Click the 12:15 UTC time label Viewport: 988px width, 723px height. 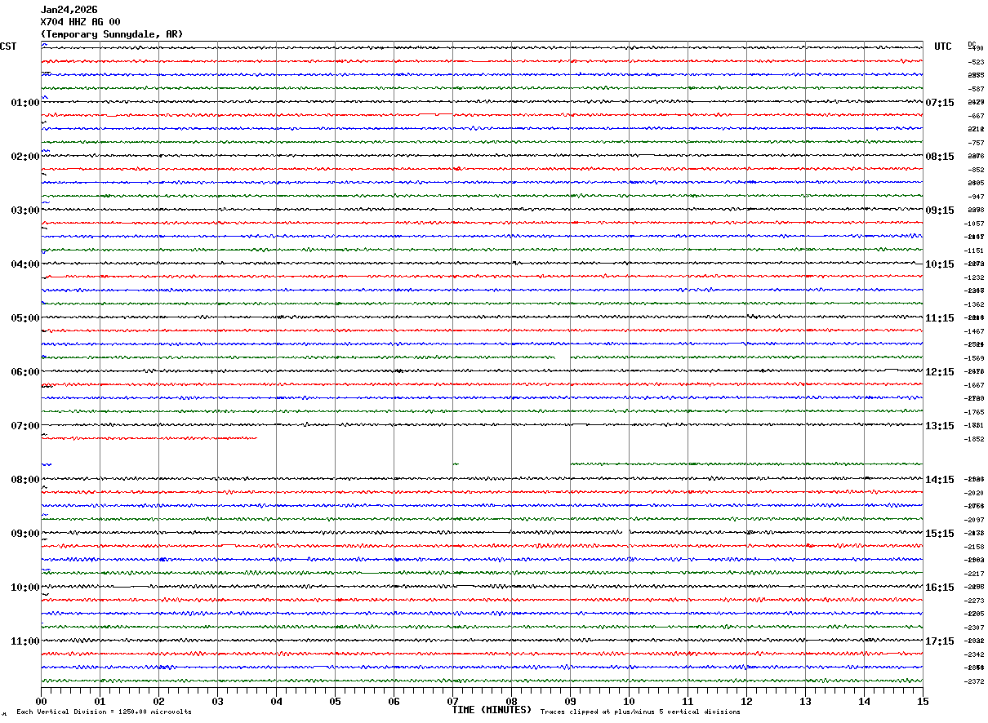(940, 372)
